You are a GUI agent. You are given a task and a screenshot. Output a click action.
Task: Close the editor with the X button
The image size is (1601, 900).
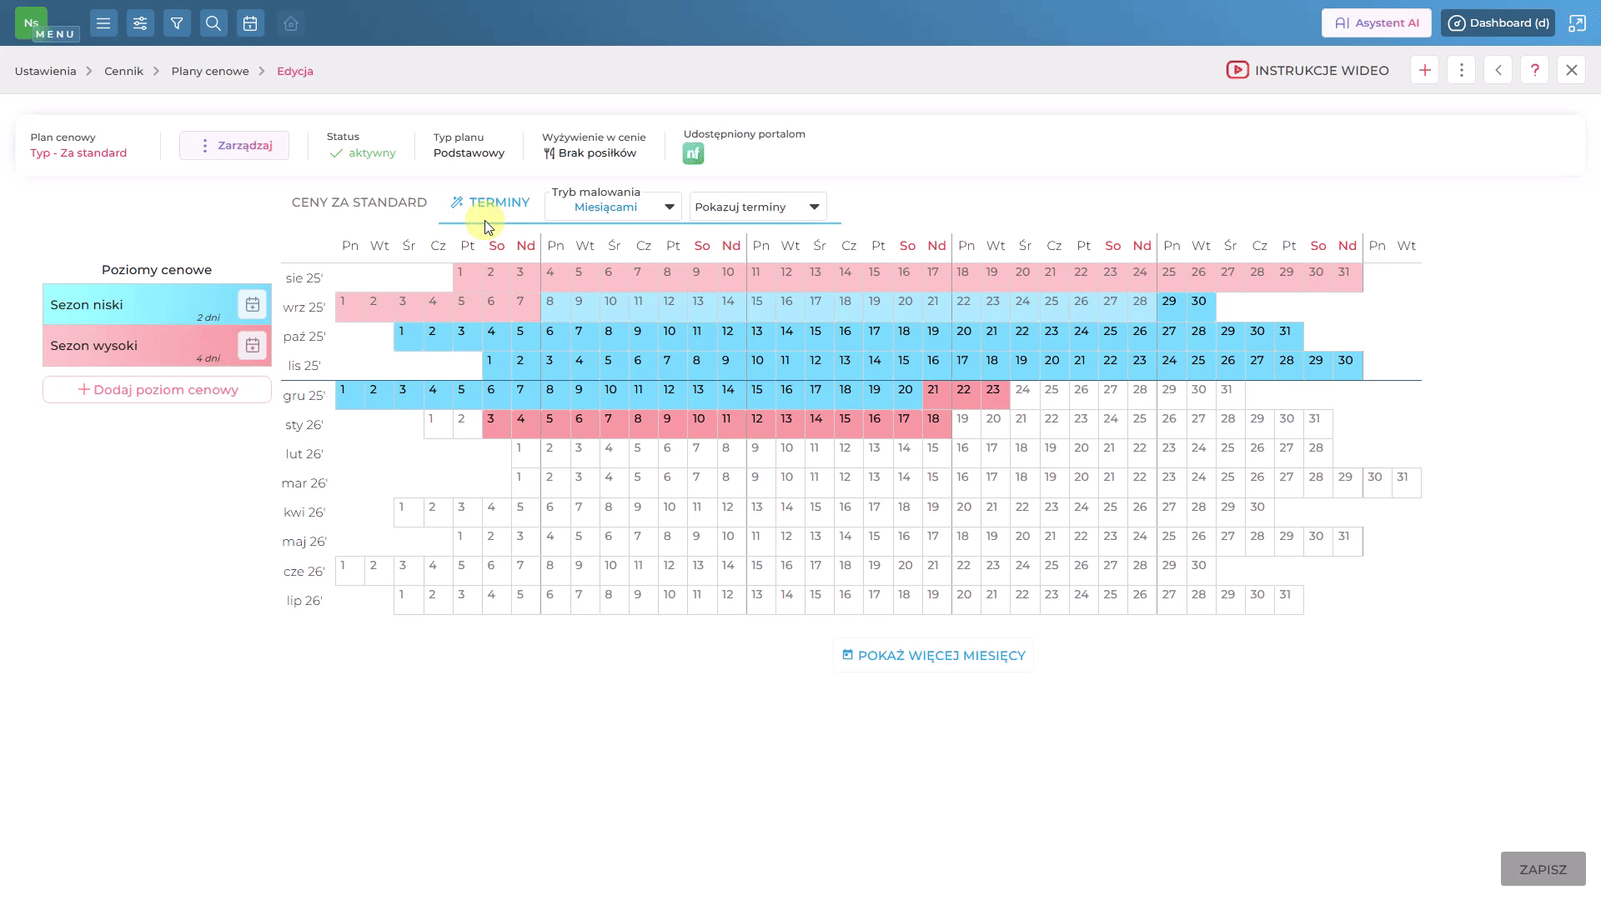click(1572, 71)
